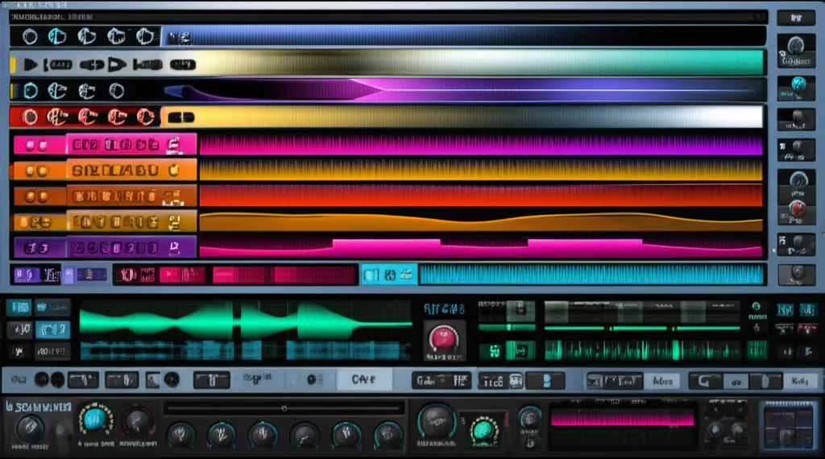This screenshot has width=825, height=459.
Task: Click the C-shaped icon button in the toolbar
Action: click(x=704, y=381)
